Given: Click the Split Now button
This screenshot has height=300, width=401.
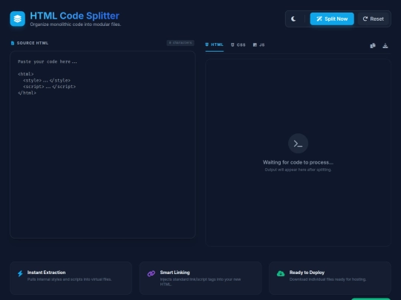Looking at the screenshot, I should [x=332, y=19].
